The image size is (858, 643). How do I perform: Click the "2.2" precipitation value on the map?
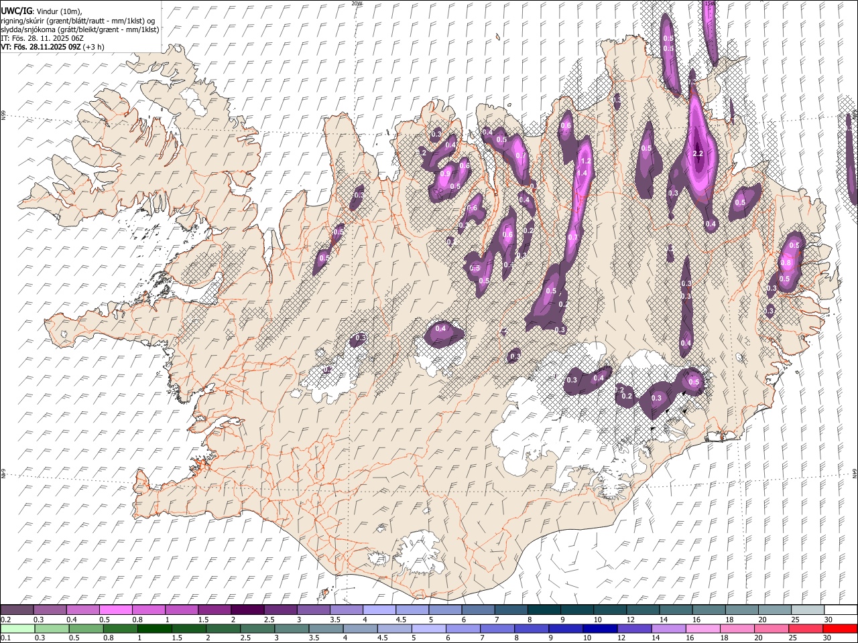coord(698,154)
